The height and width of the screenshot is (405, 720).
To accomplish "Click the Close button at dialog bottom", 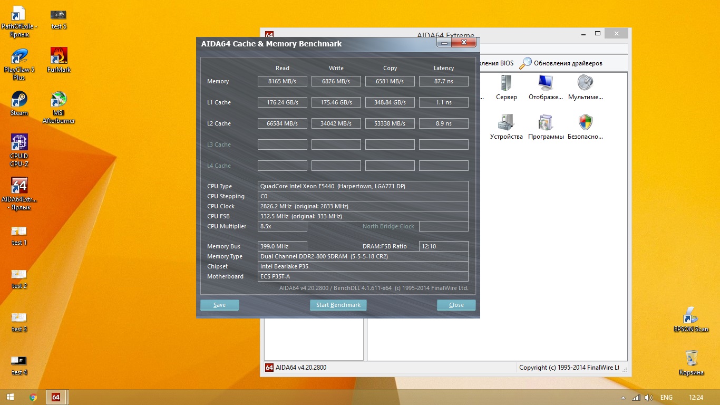I will [x=456, y=305].
